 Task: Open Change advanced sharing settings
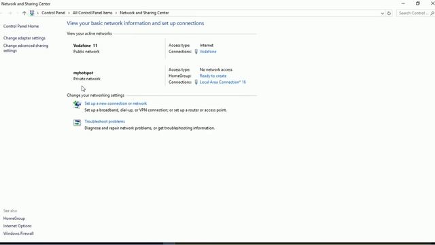[26, 48]
